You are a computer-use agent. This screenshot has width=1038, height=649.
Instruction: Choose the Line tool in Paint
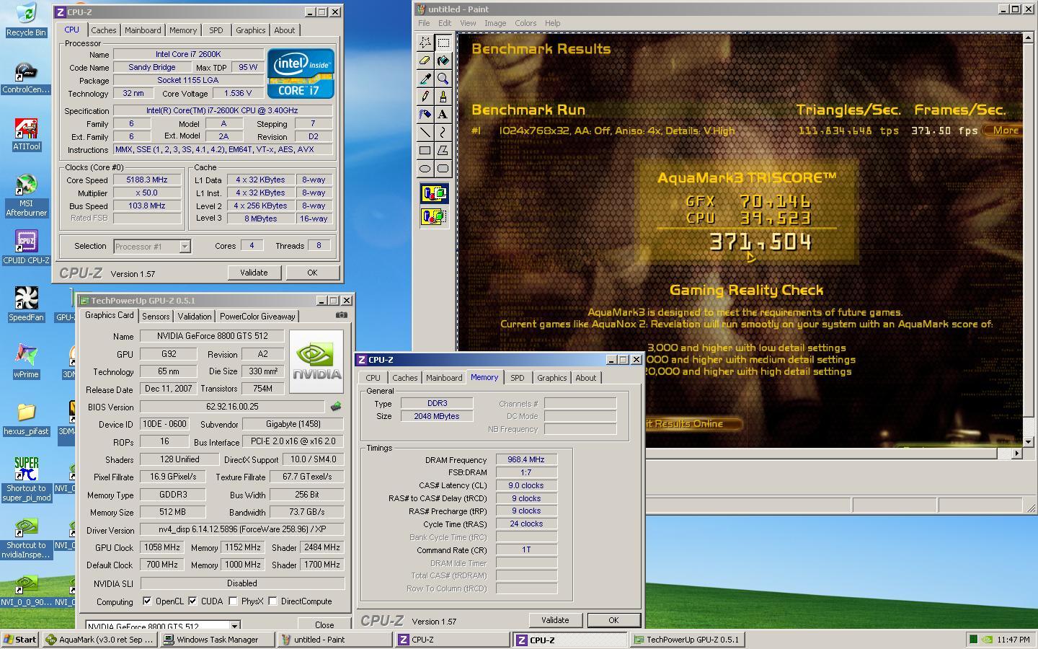click(425, 133)
